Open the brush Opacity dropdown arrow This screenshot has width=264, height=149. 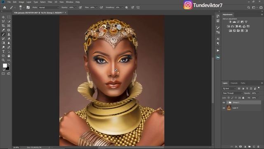[75, 7]
